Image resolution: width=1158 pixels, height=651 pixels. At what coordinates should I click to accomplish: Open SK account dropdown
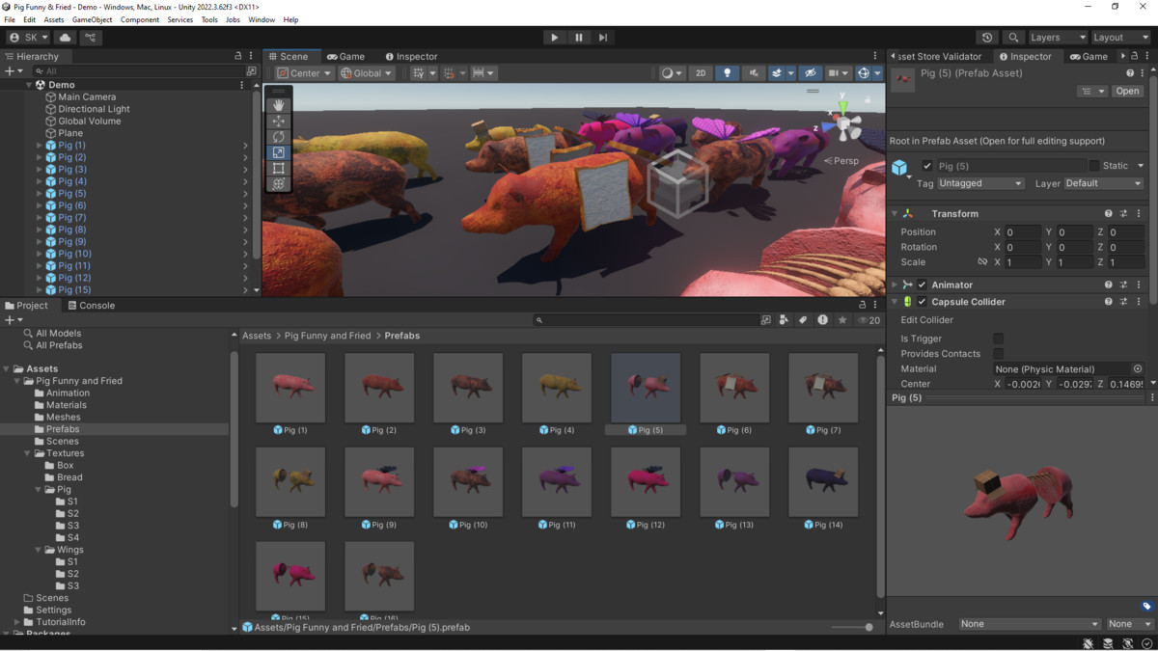(28, 38)
